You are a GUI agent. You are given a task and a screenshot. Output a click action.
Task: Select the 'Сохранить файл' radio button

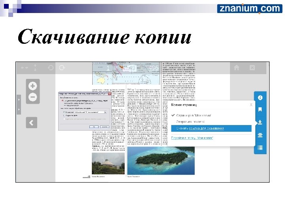(64, 115)
